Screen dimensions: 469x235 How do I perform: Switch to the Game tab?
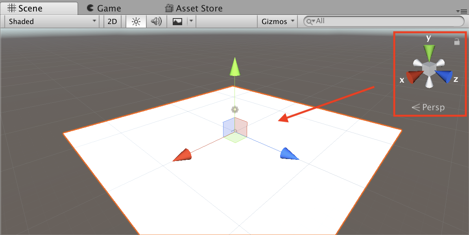(103, 8)
